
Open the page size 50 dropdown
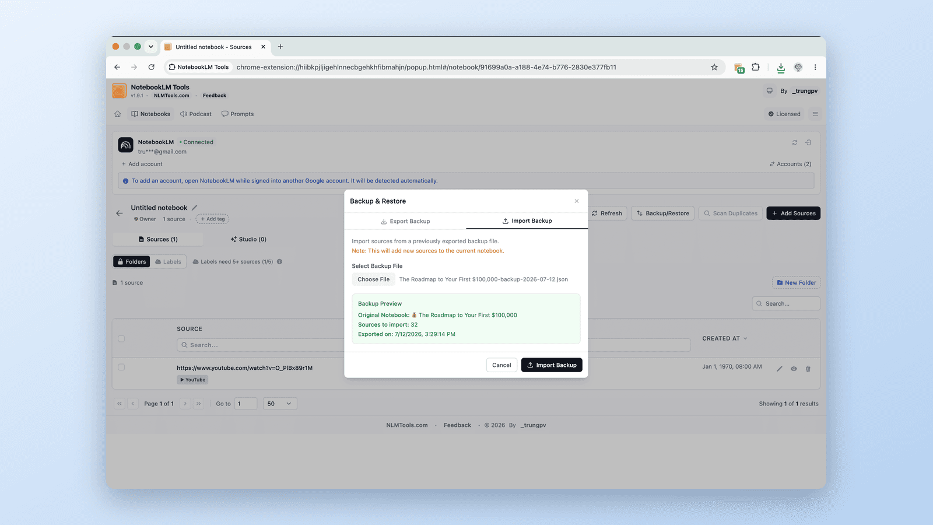[x=280, y=404]
